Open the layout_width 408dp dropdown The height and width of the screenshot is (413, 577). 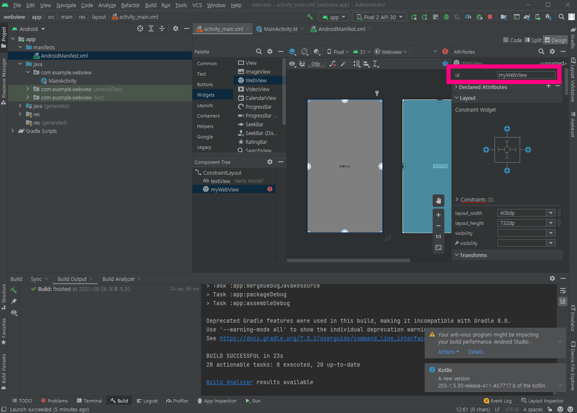[x=551, y=213]
